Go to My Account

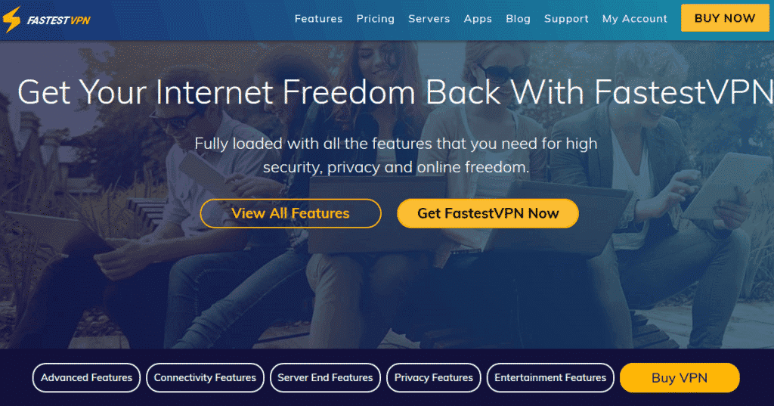point(634,19)
